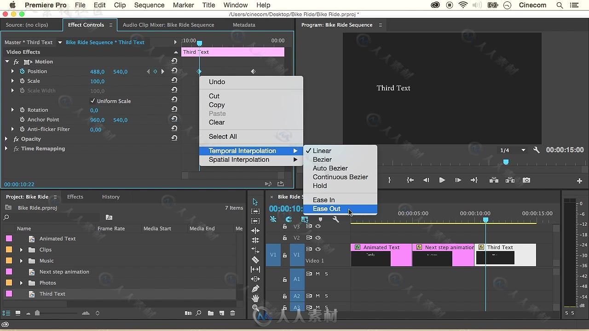Toggle V3 track output eye
The height and width of the screenshot is (331, 589).
(318, 226)
